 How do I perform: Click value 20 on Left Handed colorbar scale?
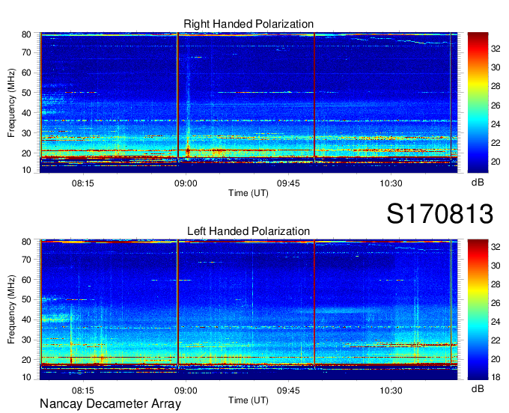496,359
